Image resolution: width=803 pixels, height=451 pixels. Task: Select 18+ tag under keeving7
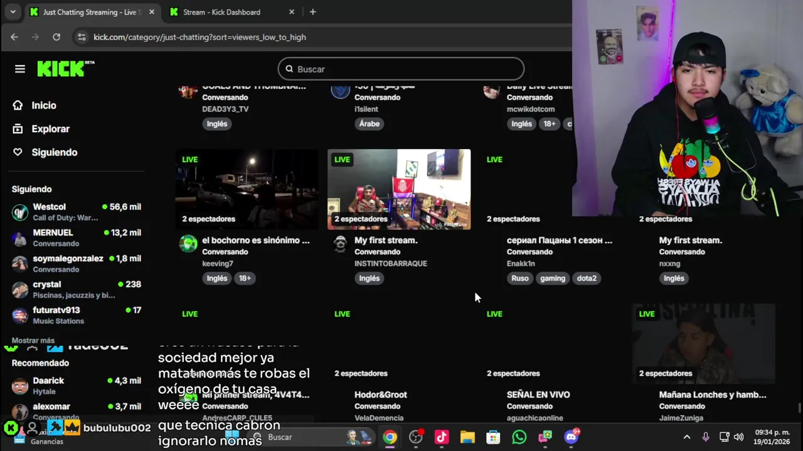245,278
